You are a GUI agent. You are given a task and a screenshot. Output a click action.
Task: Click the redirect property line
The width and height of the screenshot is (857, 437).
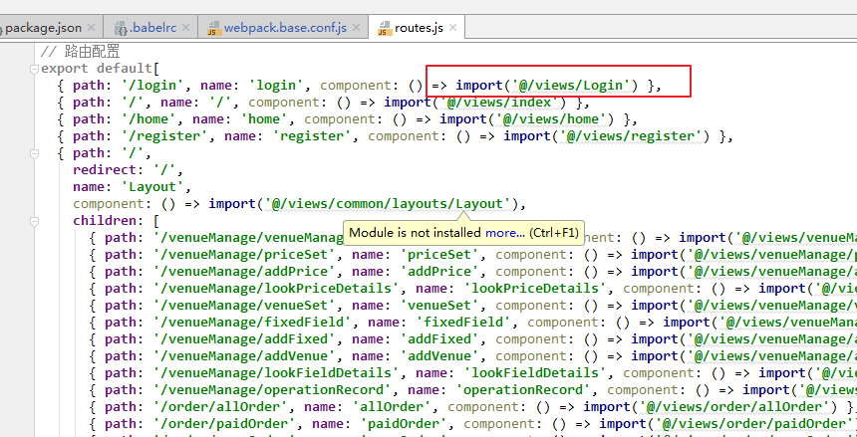(x=128, y=170)
